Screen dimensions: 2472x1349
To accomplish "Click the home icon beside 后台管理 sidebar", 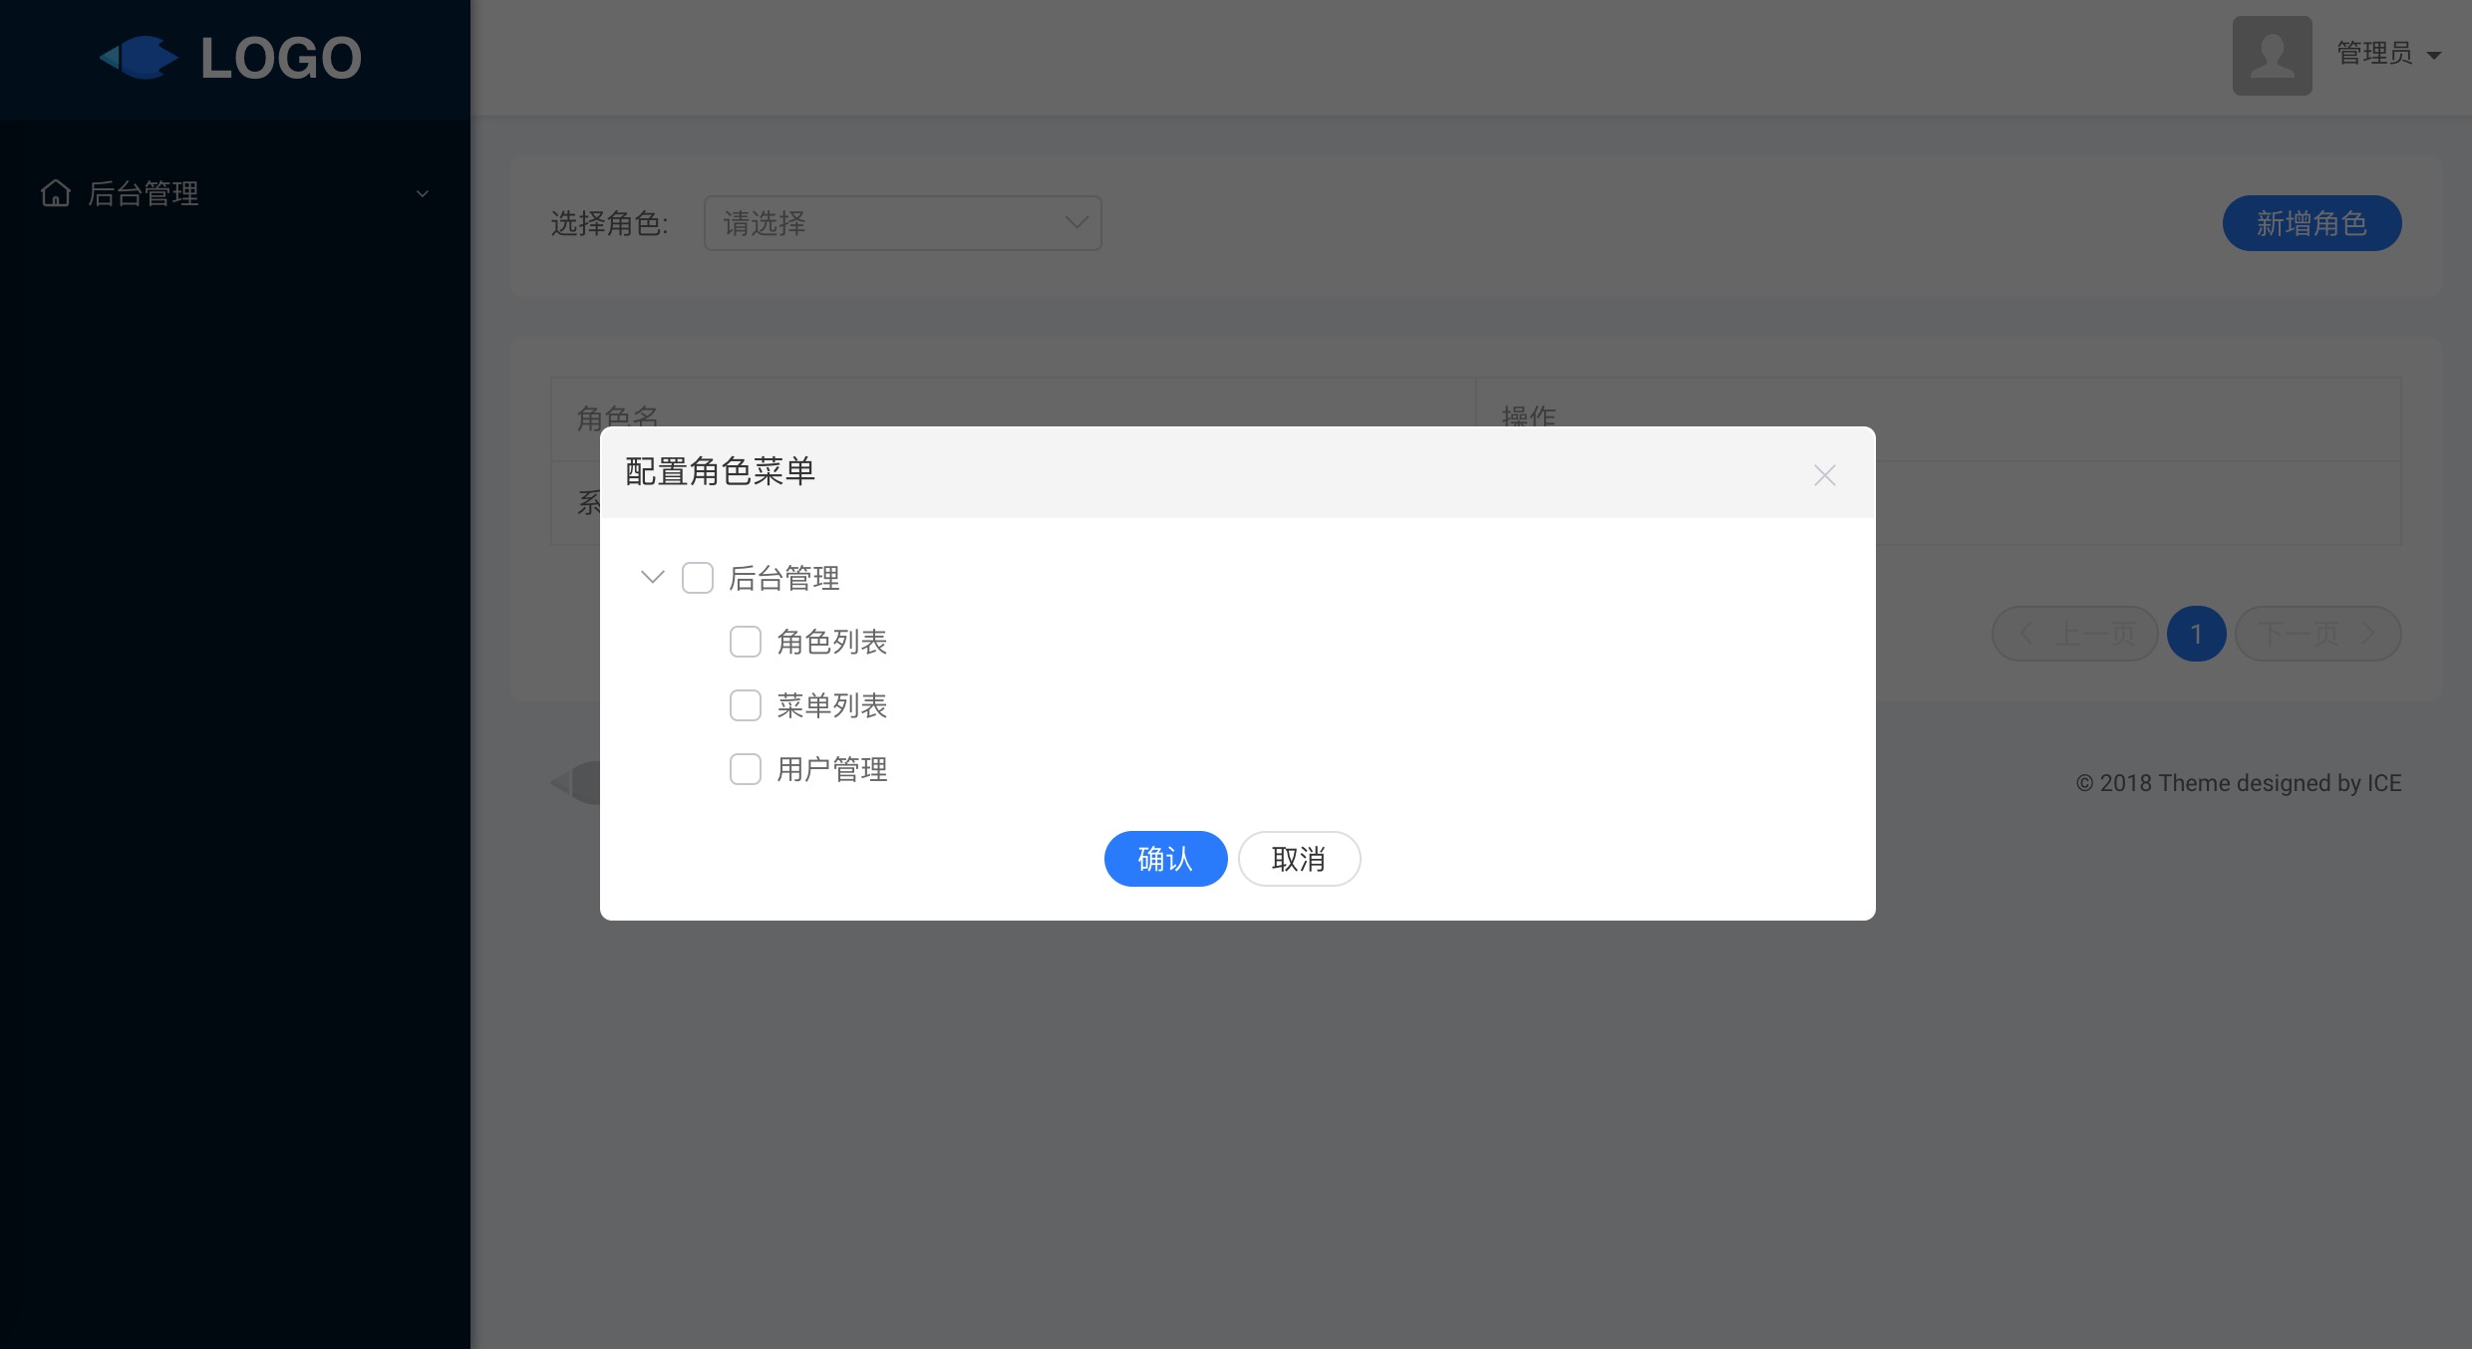I will coord(56,192).
